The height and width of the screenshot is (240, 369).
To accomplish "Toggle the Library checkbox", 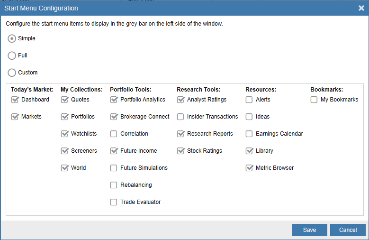I will (249, 151).
